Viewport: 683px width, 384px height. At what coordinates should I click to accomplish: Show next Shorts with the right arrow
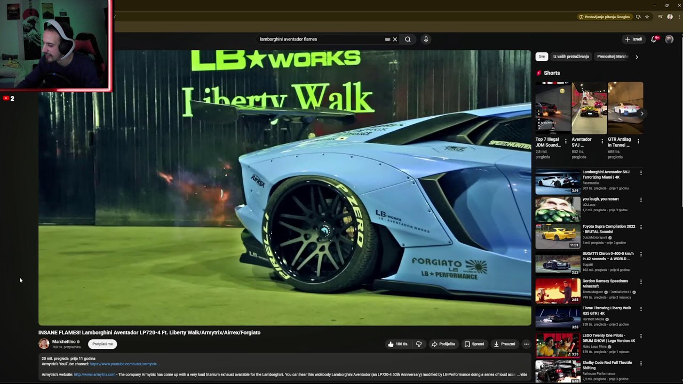click(x=642, y=113)
